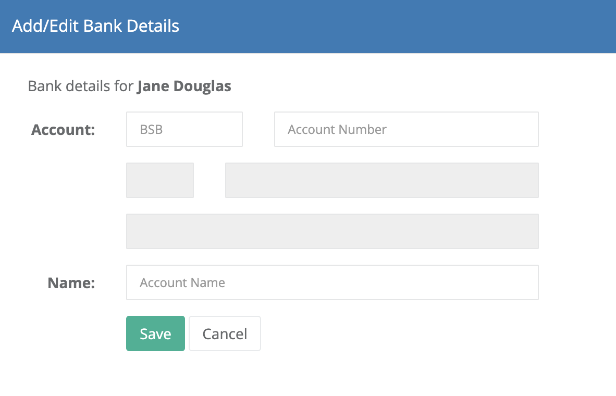
Task: Click the Name: label
Action: [x=71, y=283]
